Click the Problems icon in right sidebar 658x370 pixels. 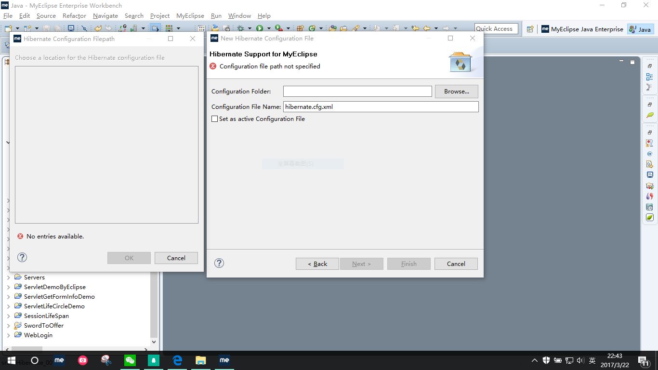[649, 143]
